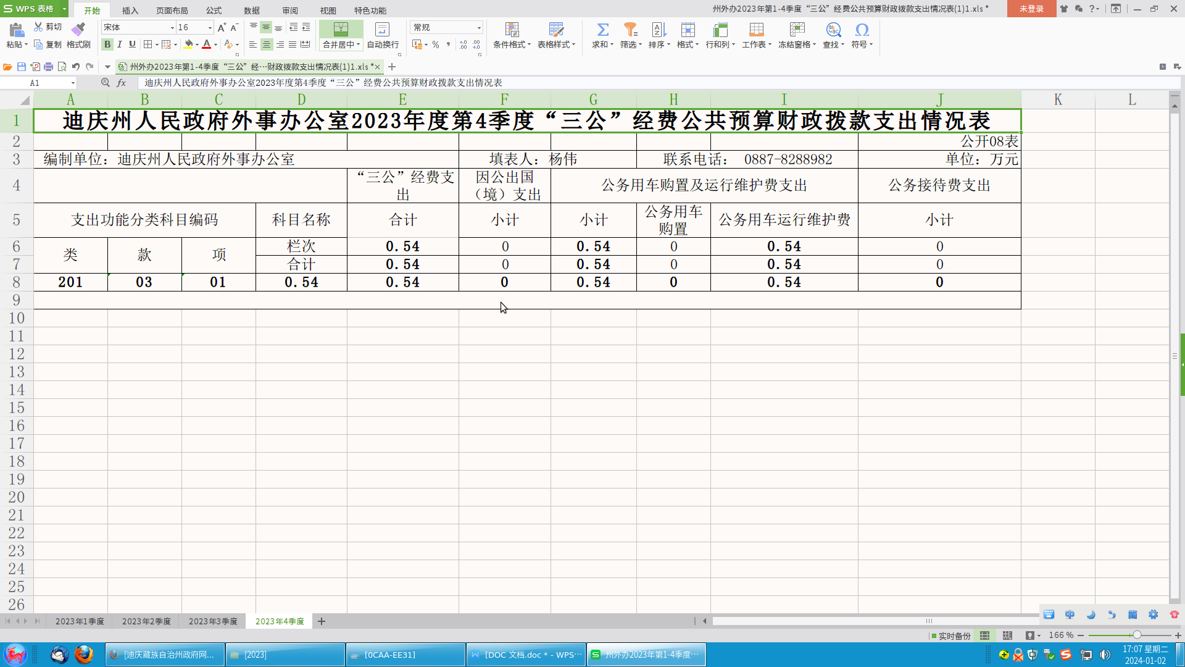Click the Wrap Text (自动换行) icon
The image size is (1185, 667).
coord(383,30)
